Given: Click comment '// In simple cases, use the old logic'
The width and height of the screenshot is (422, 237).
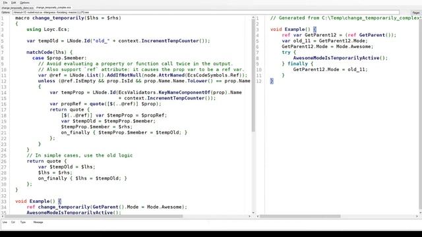Looking at the screenshot, I should pyautogui.click(x=80, y=155).
